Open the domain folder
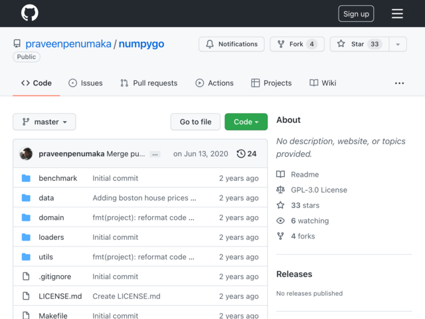 tap(51, 217)
